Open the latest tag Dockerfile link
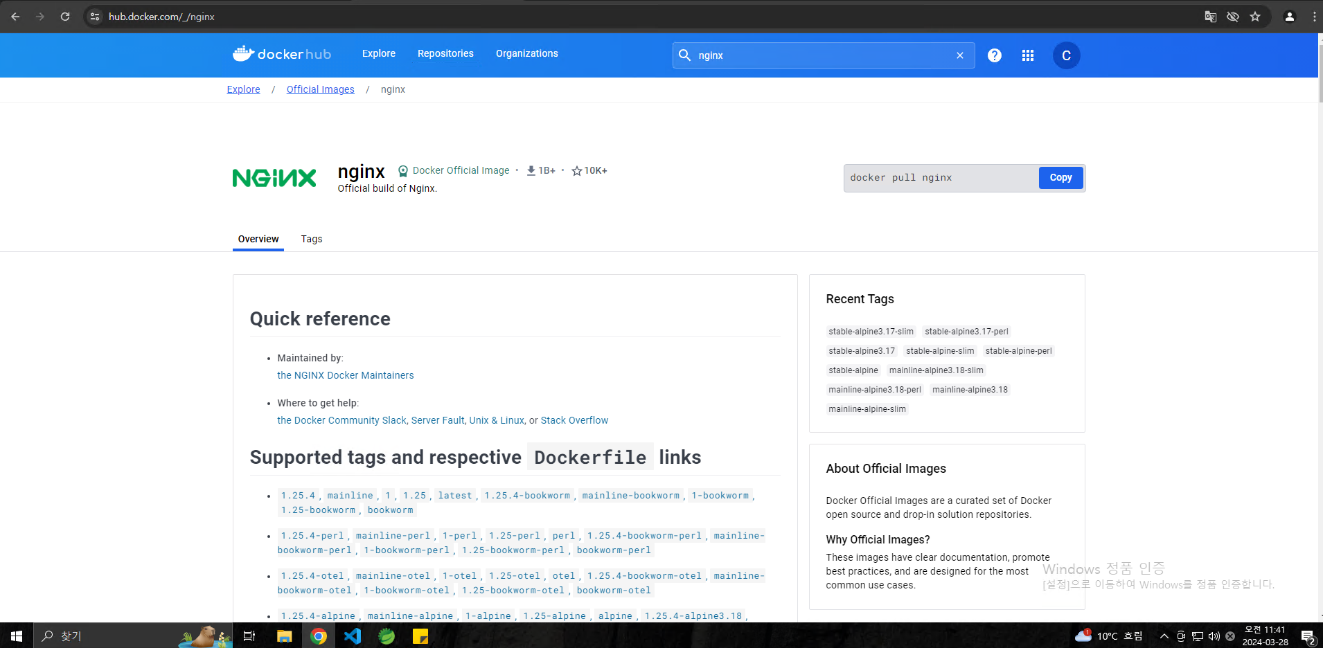 pos(455,496)
